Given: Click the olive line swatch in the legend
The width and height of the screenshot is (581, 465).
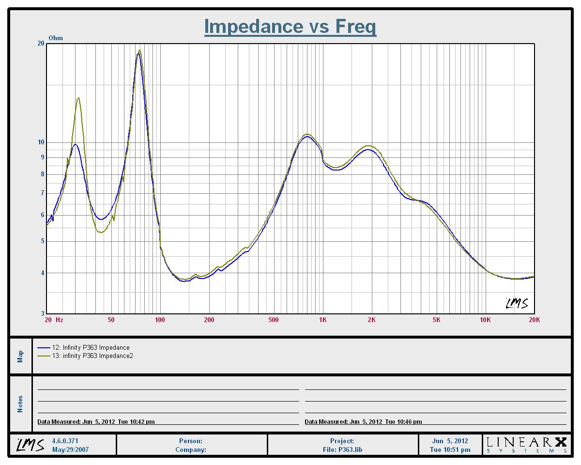Looking at the screenshot, I should click(44, 356).
